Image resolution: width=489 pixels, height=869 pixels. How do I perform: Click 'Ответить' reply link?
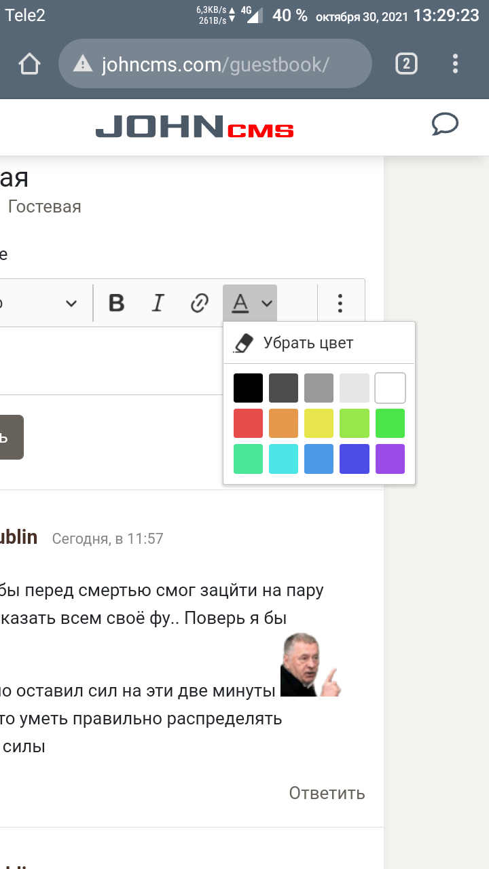click(327, 793)
